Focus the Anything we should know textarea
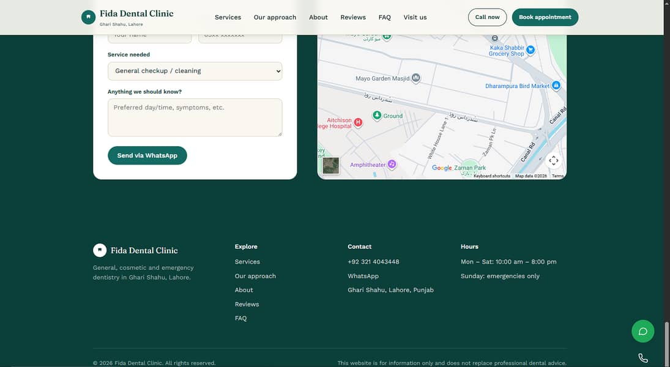This screenshot has height=367, width=670. click(x=195, y=117)
